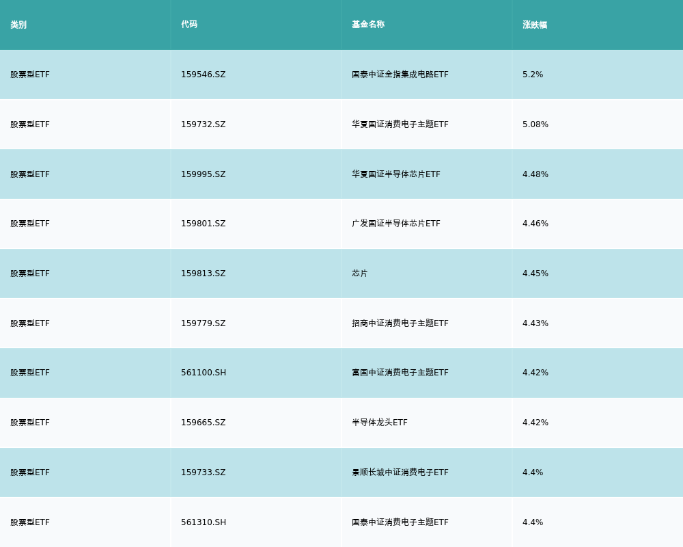Select code cell 159995.SZ
Image resolution: width=683 pixels, height=547 pixels.
(204, 174)
